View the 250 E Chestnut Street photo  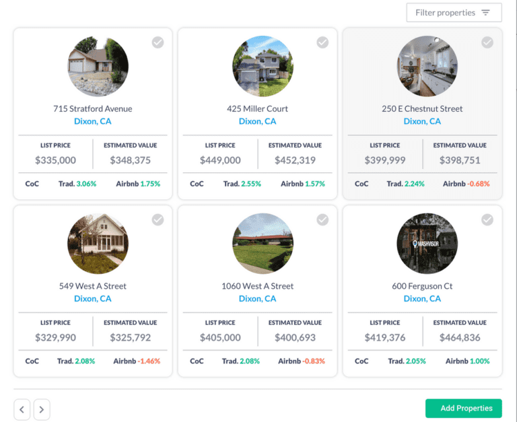point(427,66)
